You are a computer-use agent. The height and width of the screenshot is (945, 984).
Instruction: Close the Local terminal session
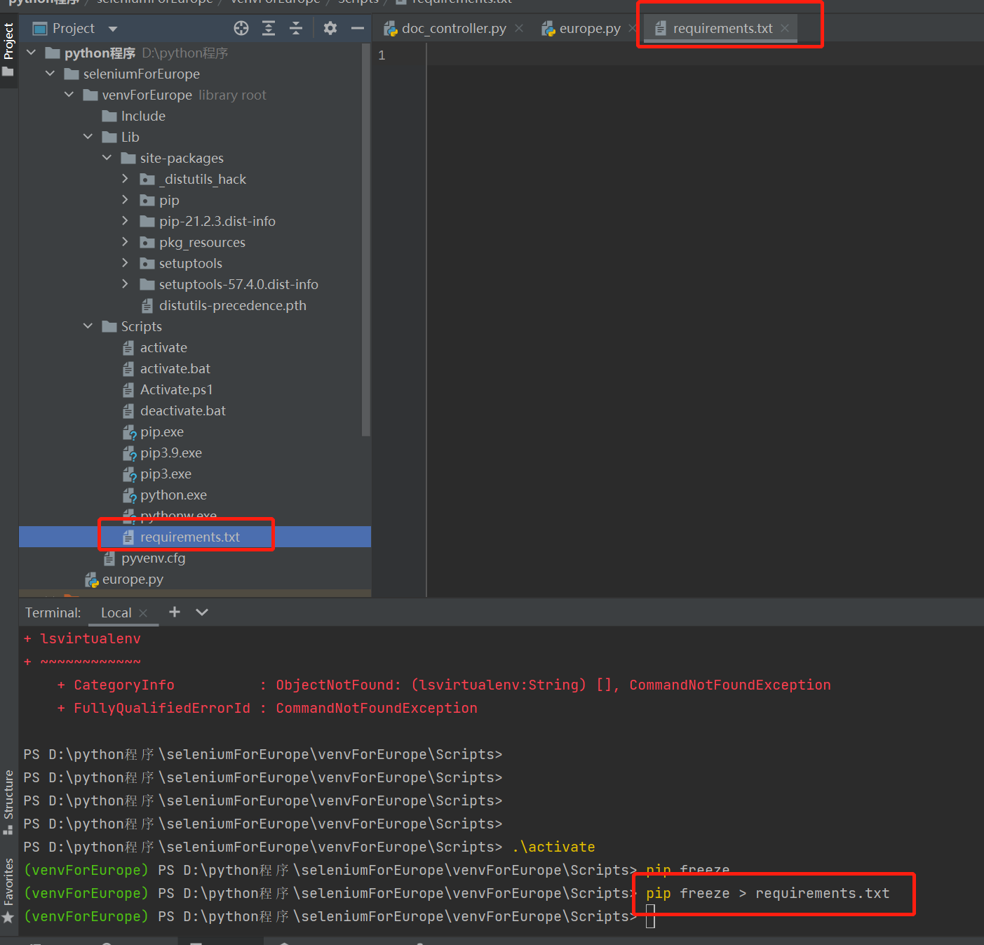[143, 612]
